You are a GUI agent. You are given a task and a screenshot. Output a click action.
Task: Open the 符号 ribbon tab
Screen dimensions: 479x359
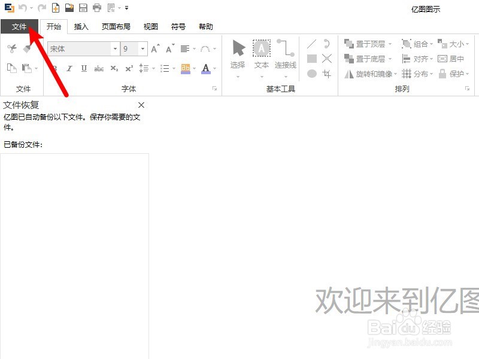(x=178, y=26)
